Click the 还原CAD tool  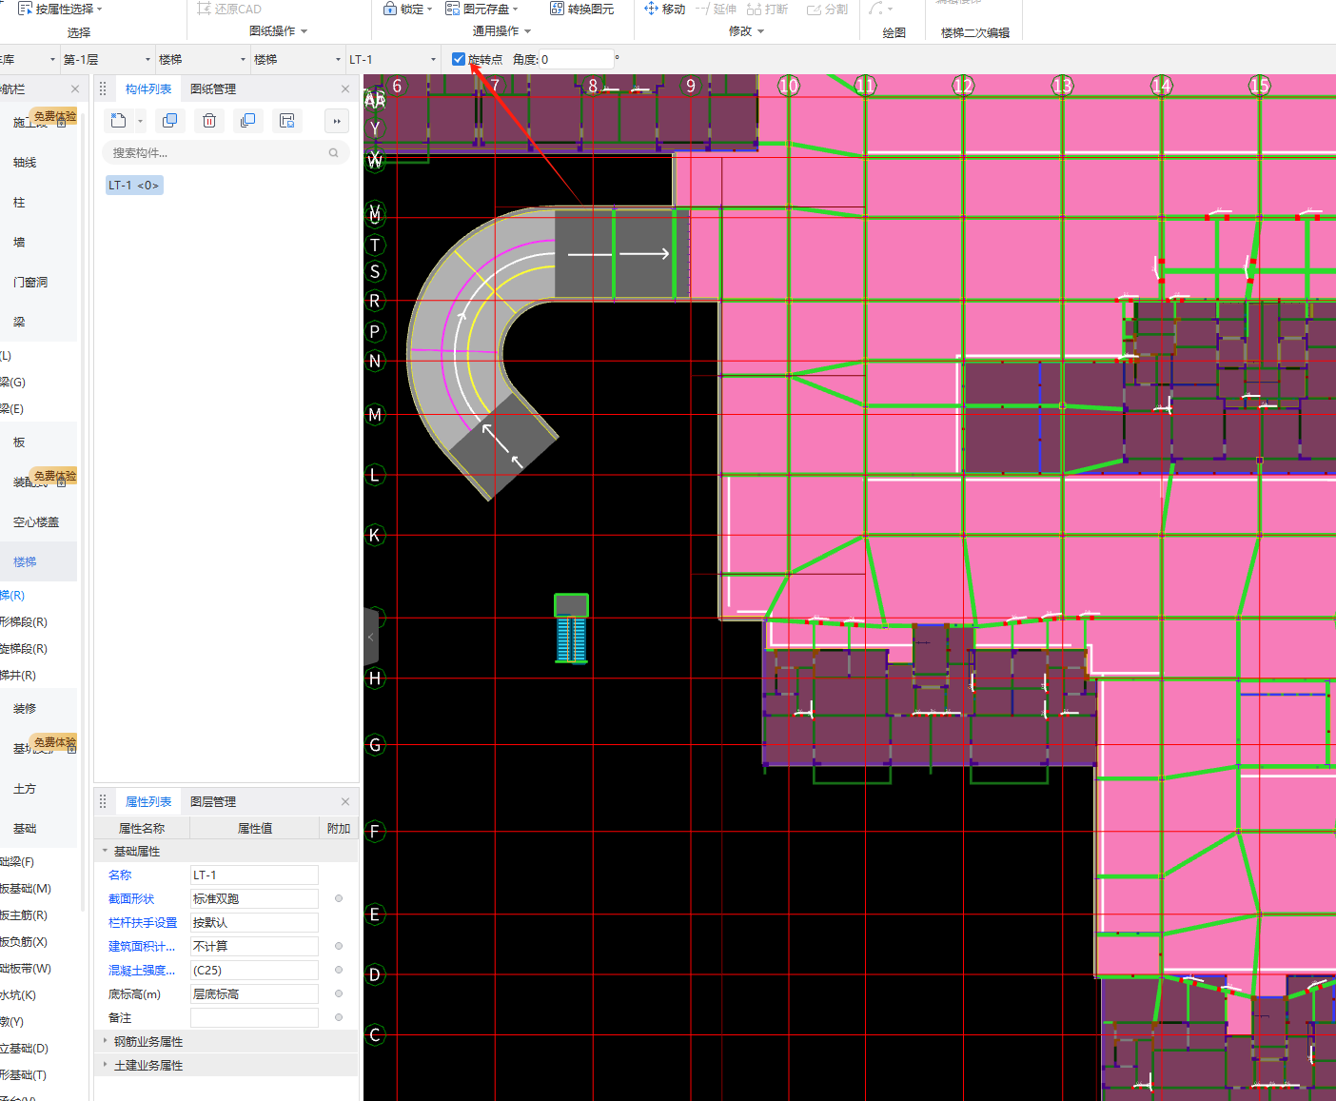(229, 9)
